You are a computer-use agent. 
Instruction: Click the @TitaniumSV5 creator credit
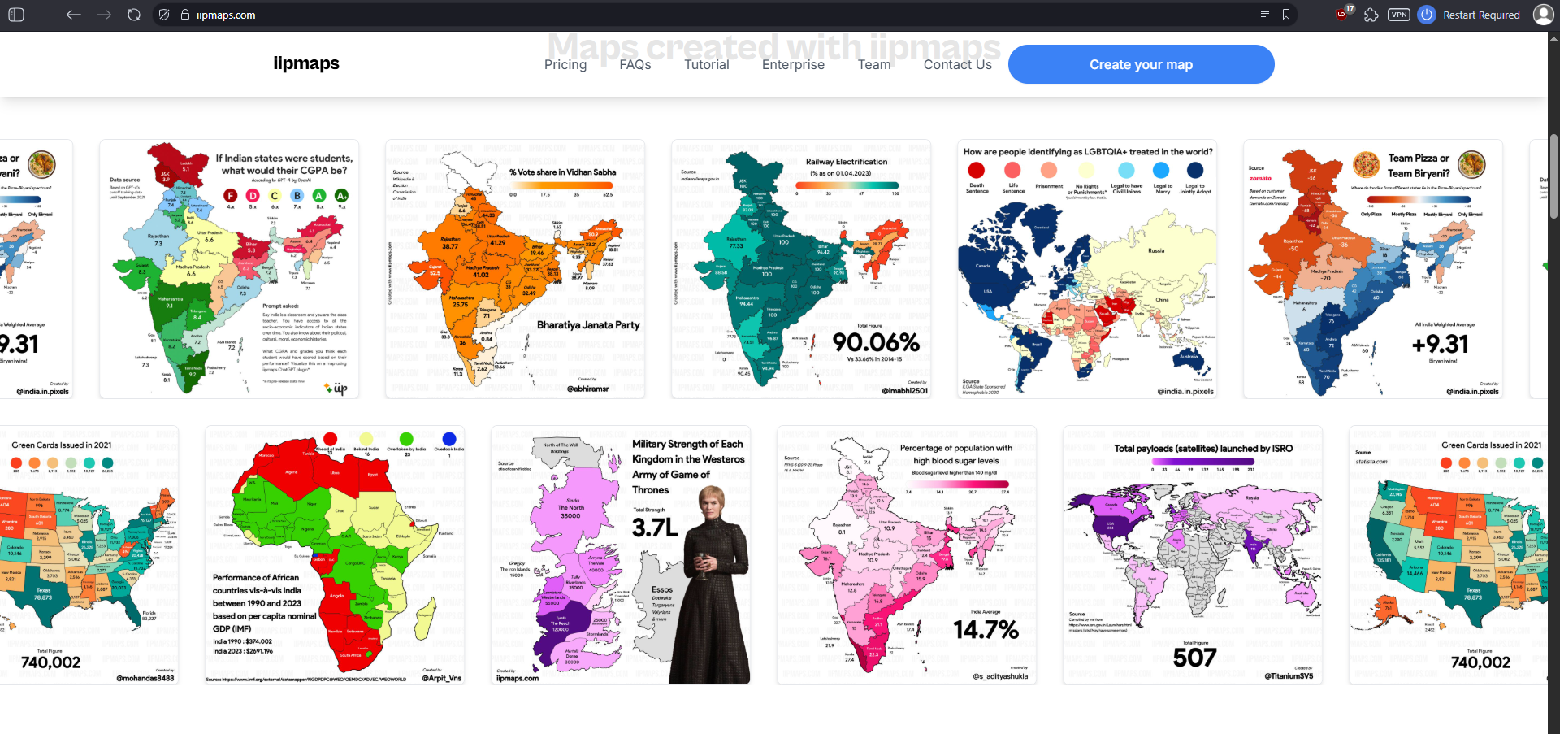[x=1289, y=675]
